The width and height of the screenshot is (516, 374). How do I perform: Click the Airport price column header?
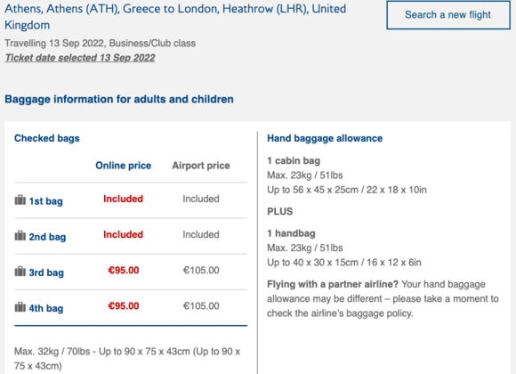click(x=201, y=166)
